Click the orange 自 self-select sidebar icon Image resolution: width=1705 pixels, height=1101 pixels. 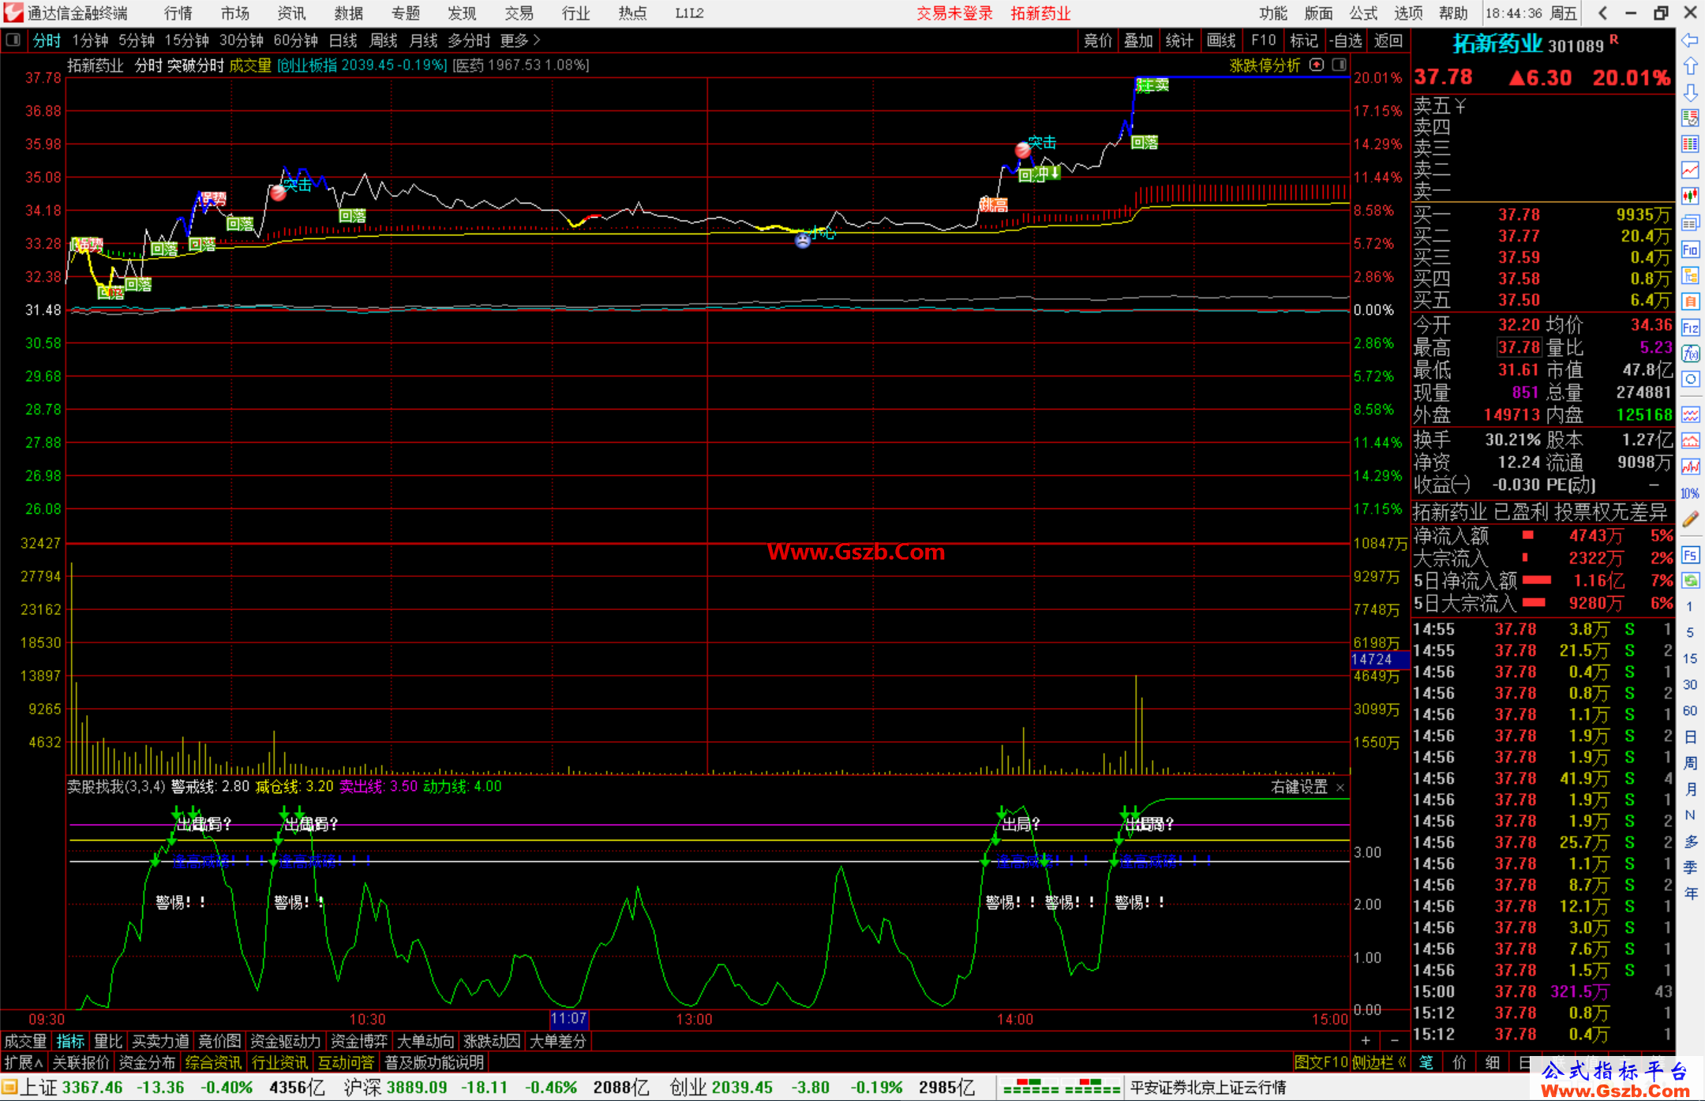click(1690, 301)
